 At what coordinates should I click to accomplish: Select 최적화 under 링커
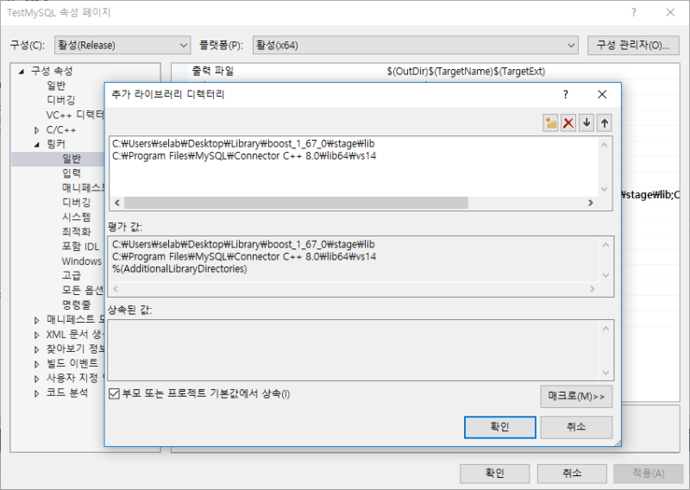point(77,231)
